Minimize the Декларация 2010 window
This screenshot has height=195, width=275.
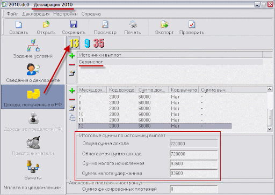257,4
